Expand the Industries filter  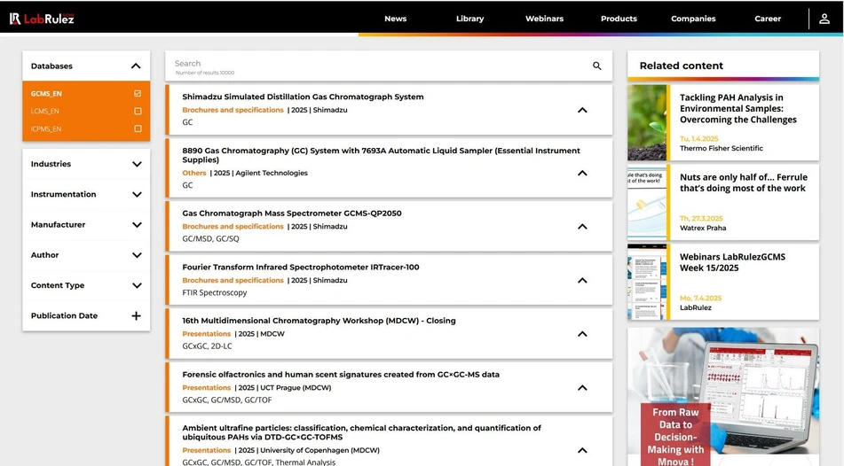(x=137, y=164)
